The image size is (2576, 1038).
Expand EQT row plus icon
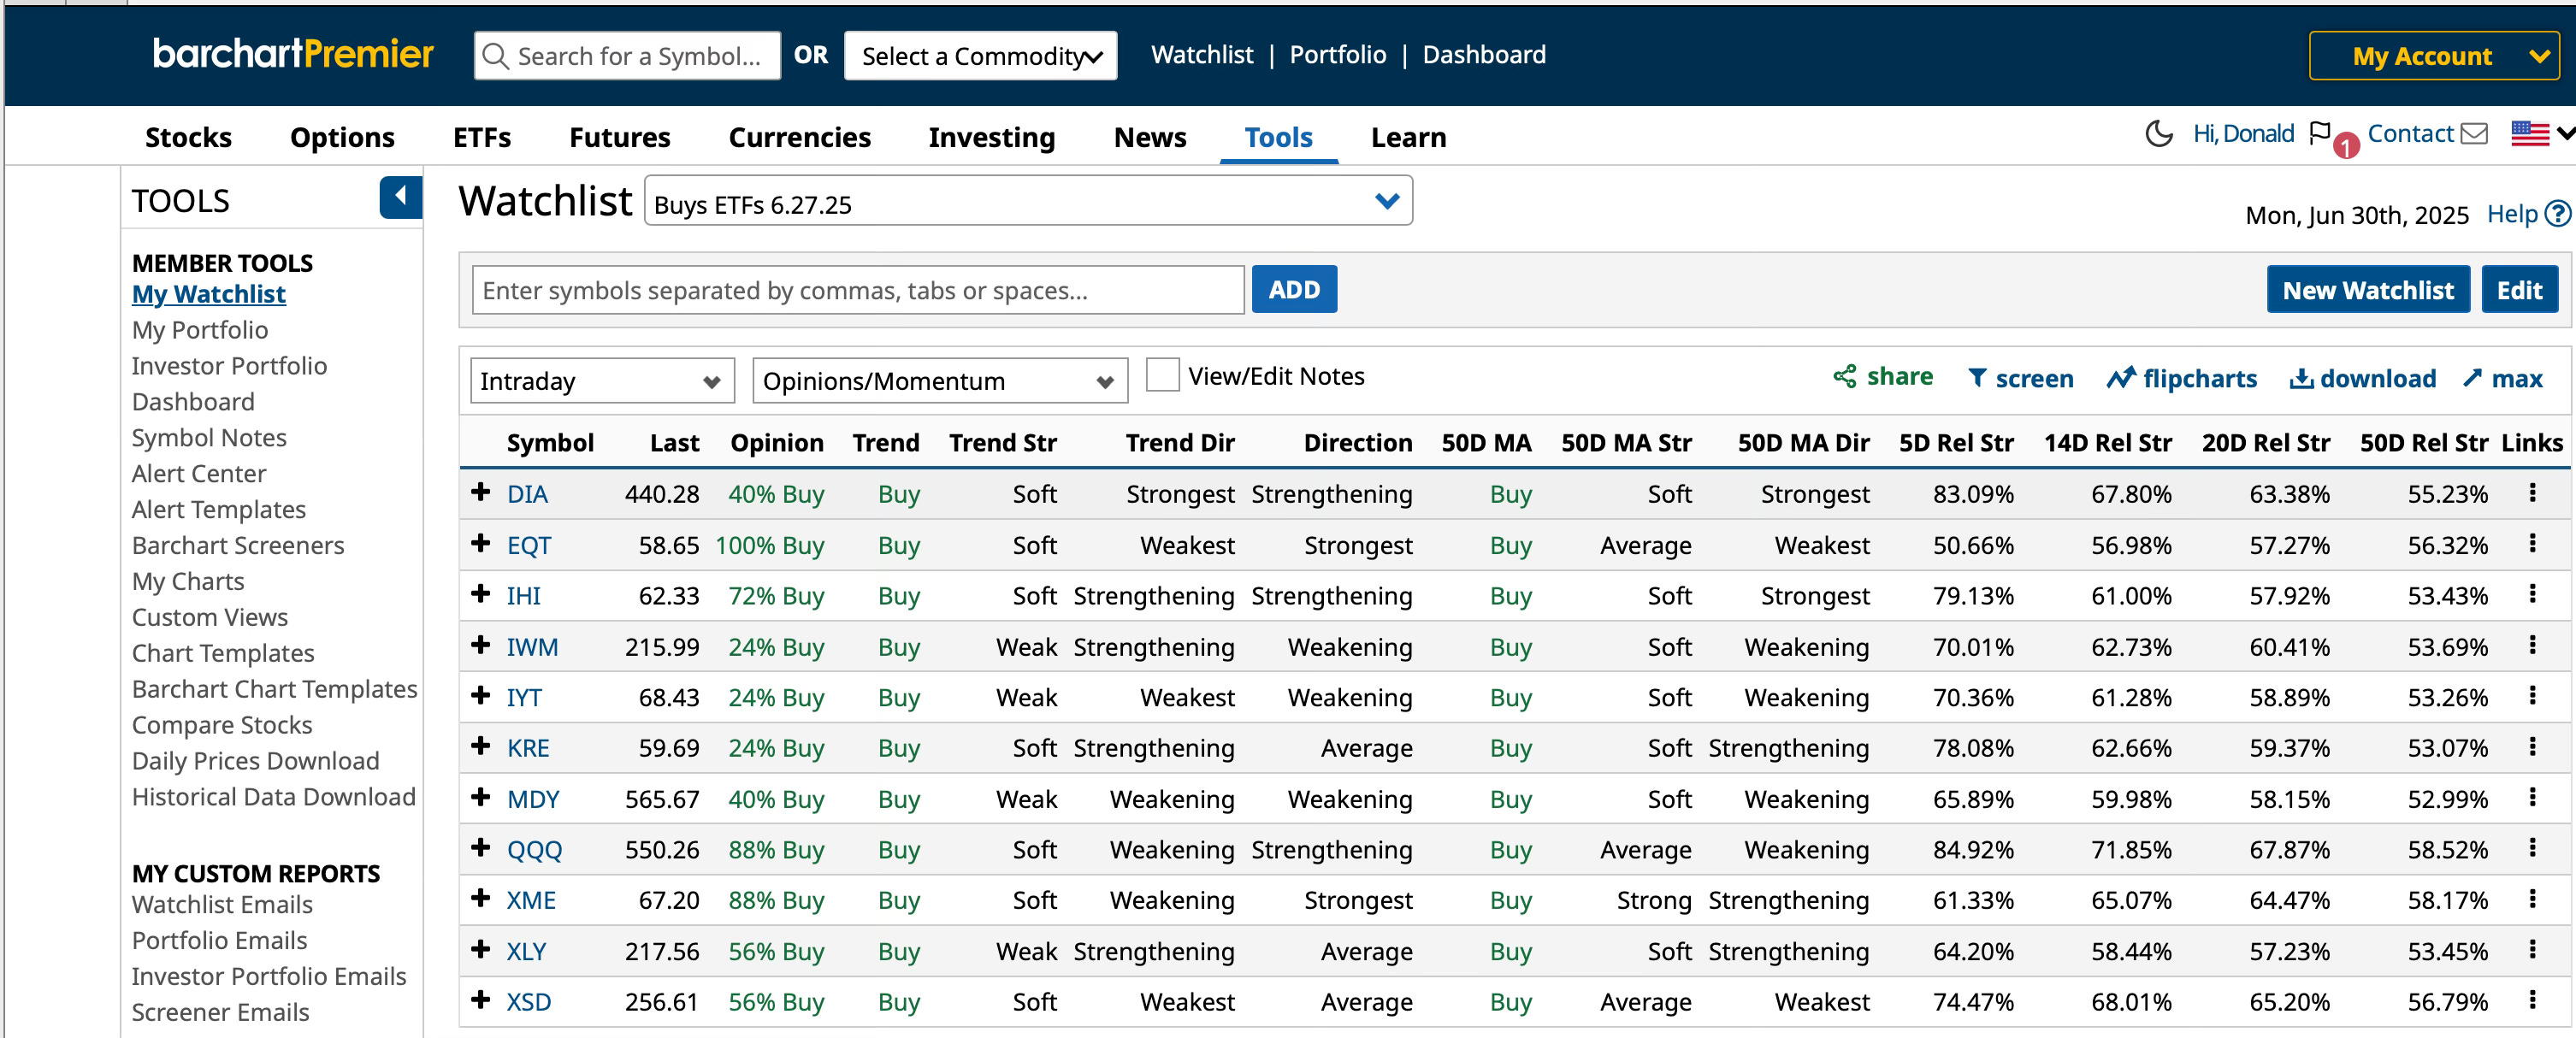point(481,543)
